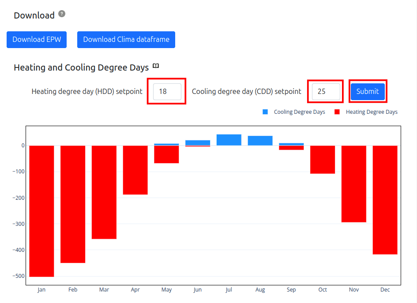Click the blue Cooling Degree Days swatch
Viewport: 417px width, 303px height.
tap(265, 112)
